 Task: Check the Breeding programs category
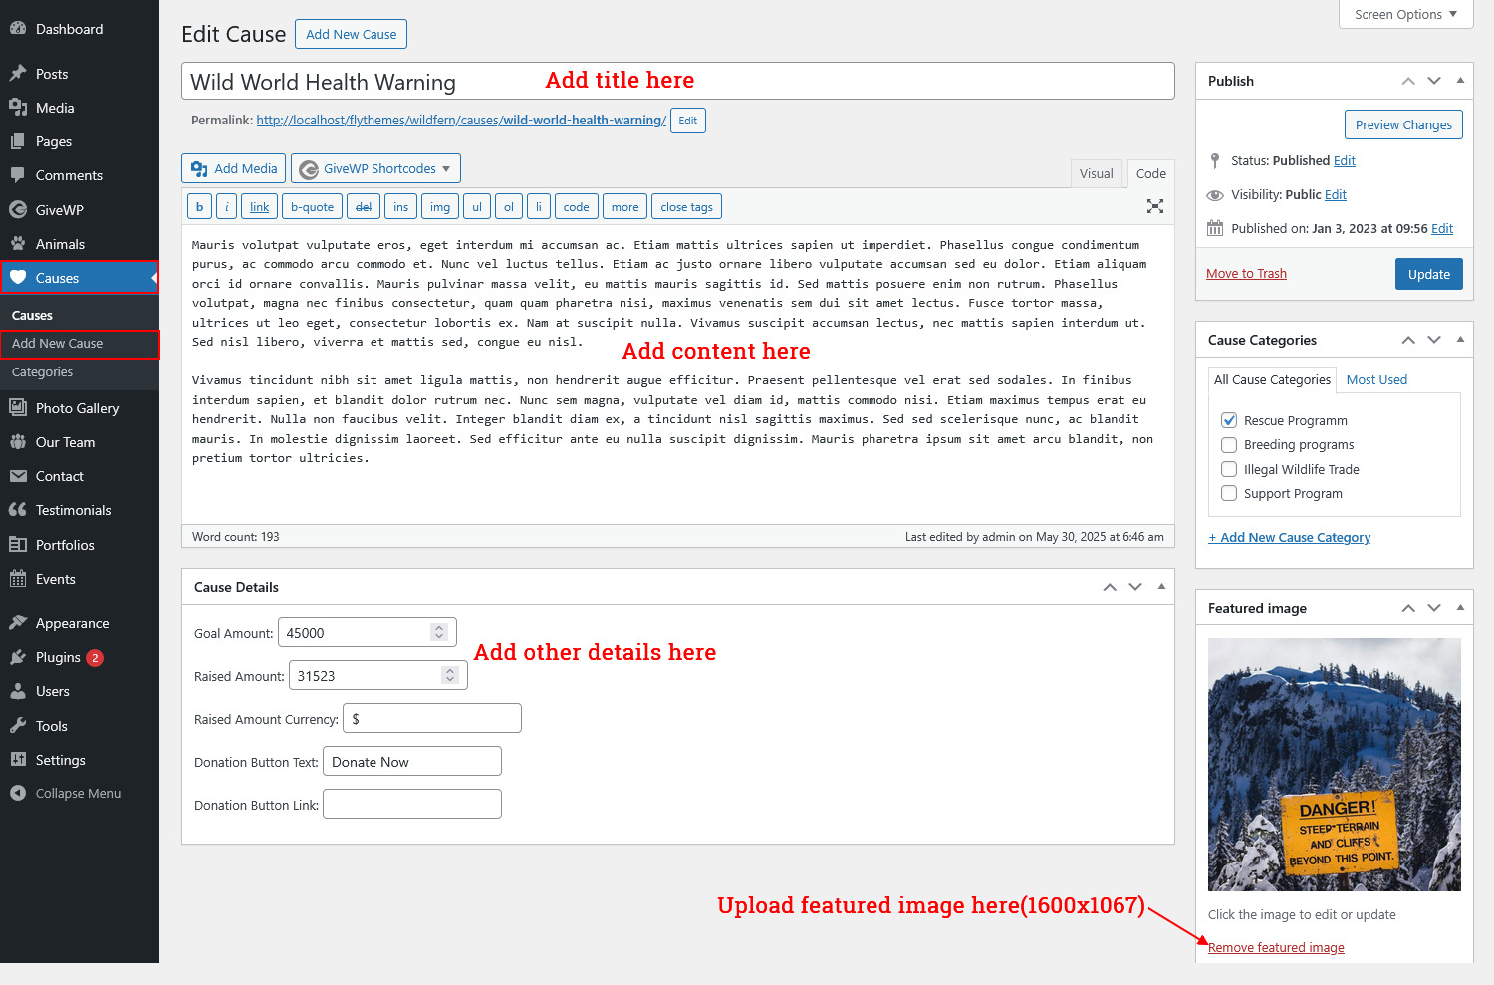tap(1229, 445)
